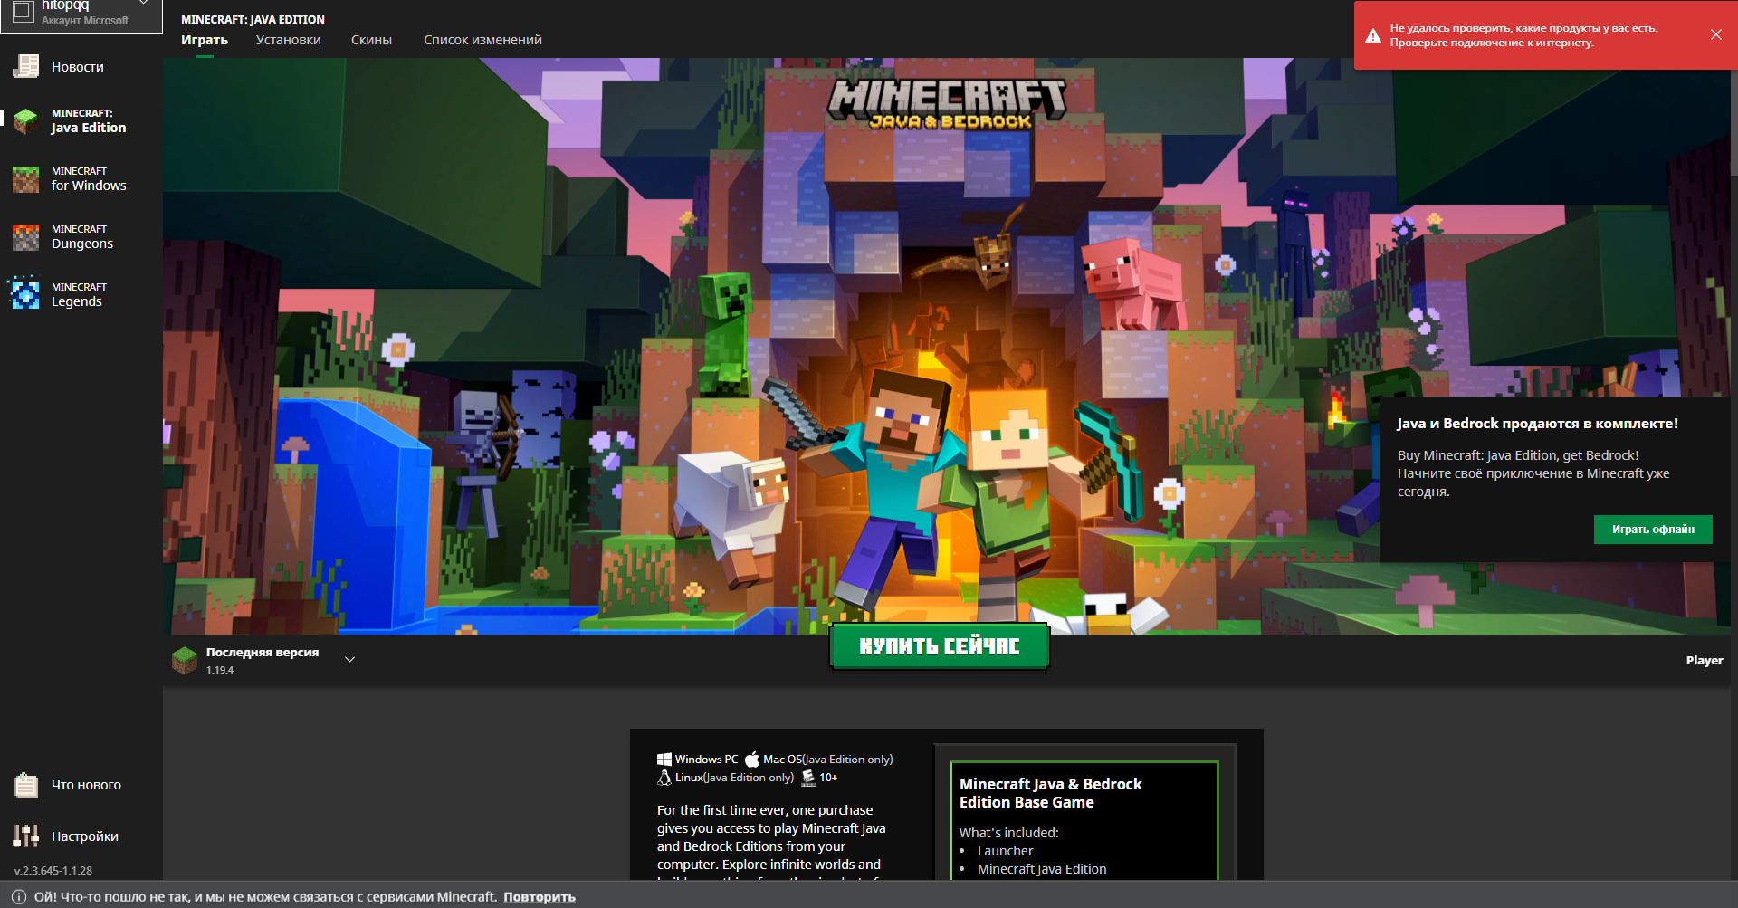Open Minecraft Legends icon
This screenshot has height=908, width=1738.
tap(24, 294)
